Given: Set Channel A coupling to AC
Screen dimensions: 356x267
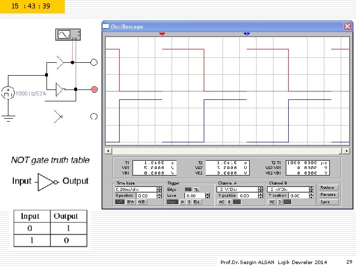Looking at the screenshot, I should point(222,202).
